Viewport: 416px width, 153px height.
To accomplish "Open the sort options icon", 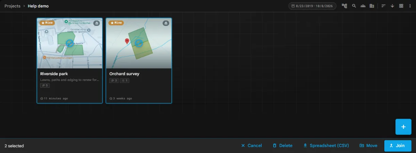I will 383,6.
